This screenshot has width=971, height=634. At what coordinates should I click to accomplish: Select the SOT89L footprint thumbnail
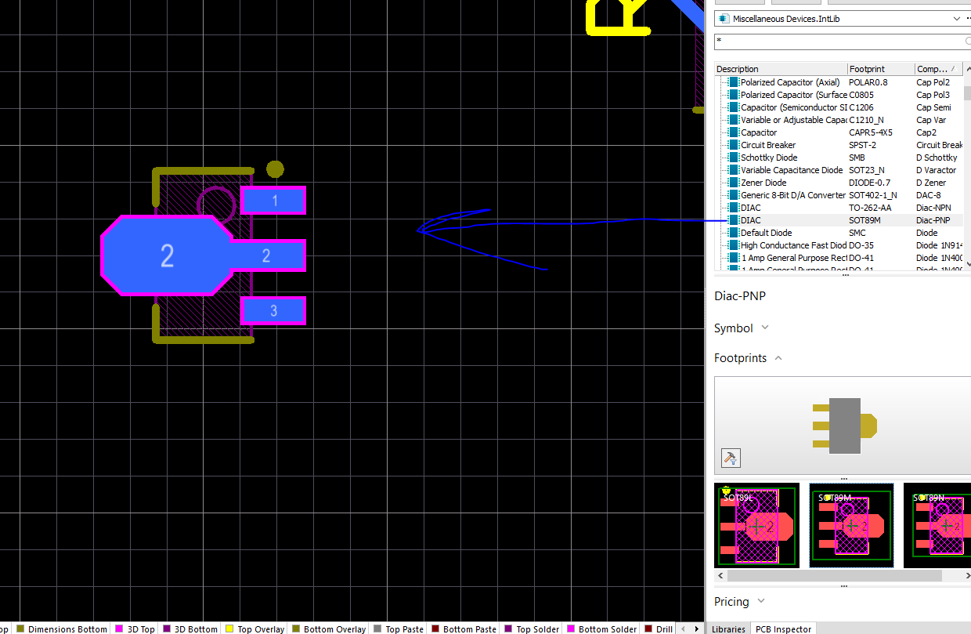click(756, 525)
